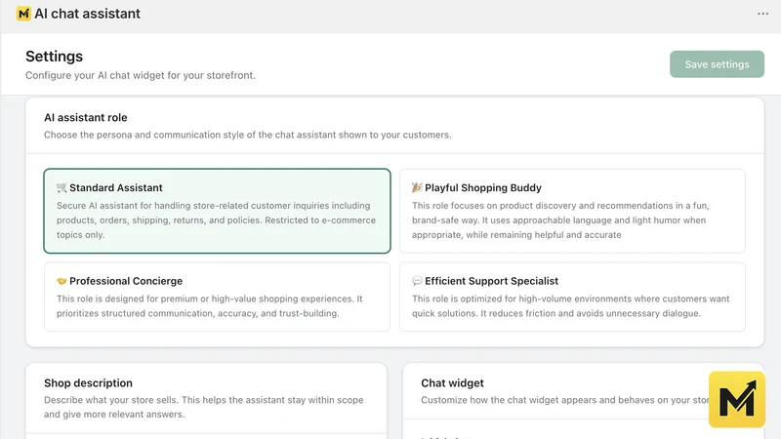781x439 pixels.
Task: Click "Choose the persona and communication style" text
Action: click(248, 135)
